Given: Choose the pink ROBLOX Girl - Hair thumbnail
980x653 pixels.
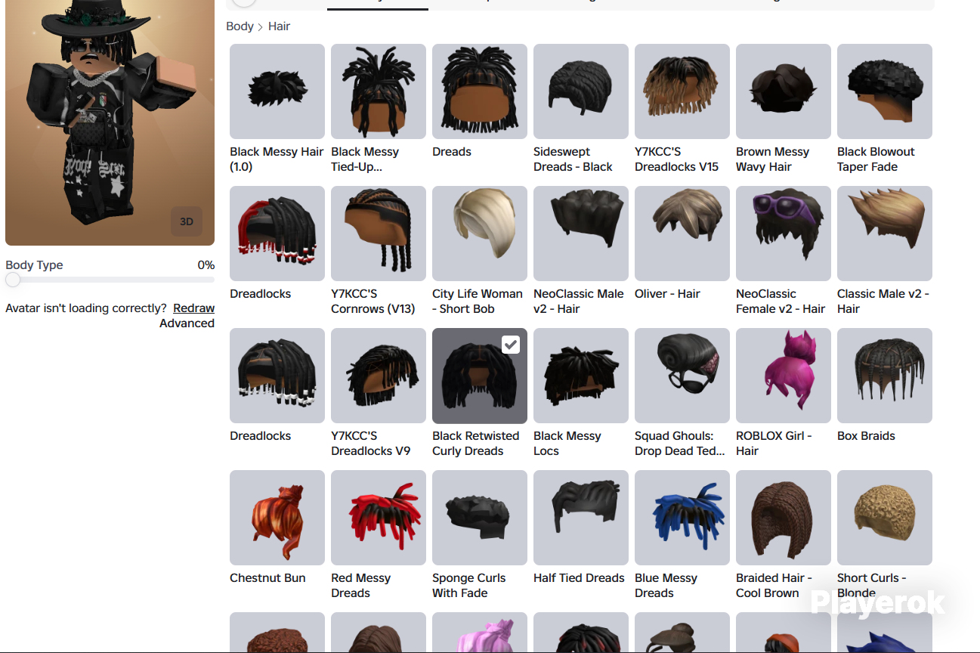Looking at the screenshot, I should (784, 376).
